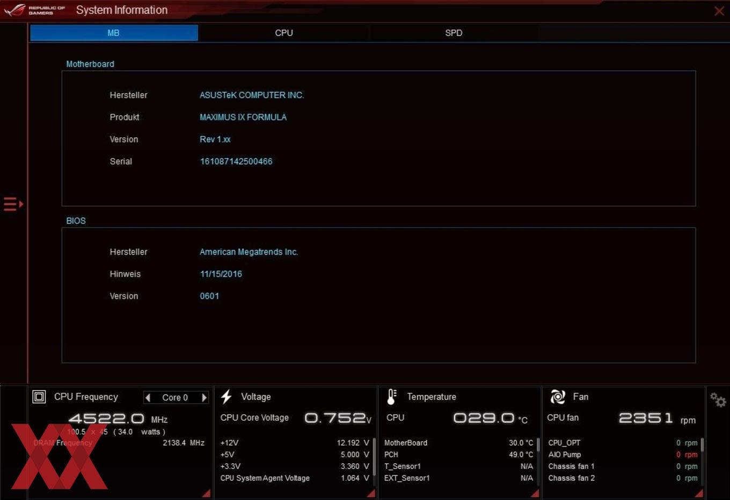Click the Voltage lightning bolt icon

[x=227, y=397]
